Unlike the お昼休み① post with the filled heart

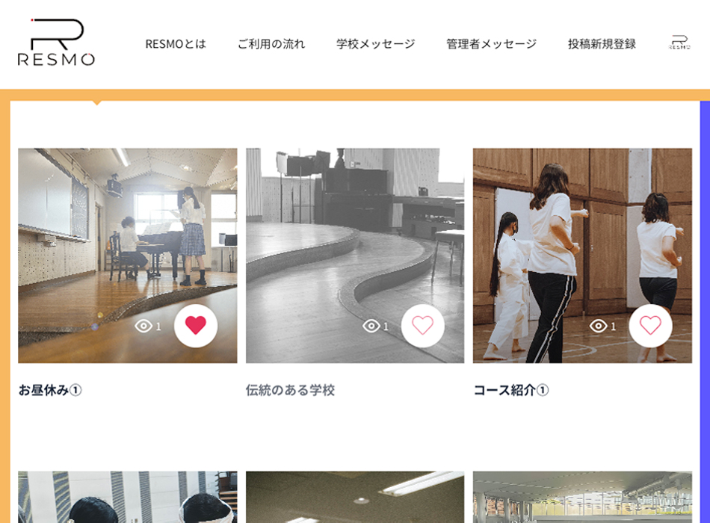(196, 326)
